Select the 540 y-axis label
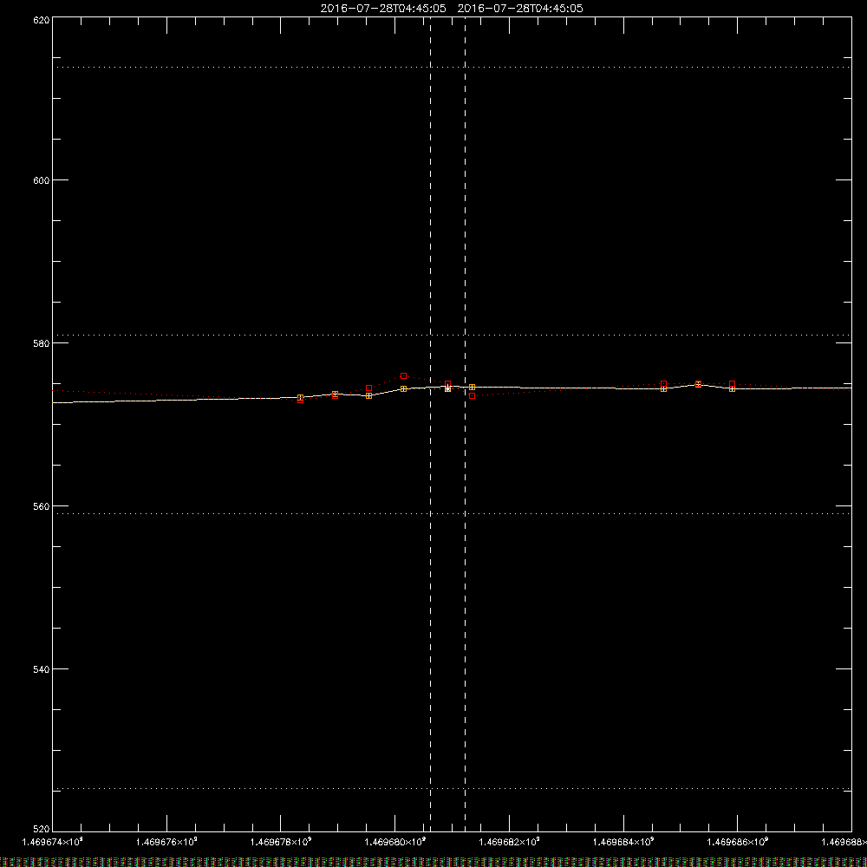The height and width of the screenshot is (867, 867). coord(42,669)
